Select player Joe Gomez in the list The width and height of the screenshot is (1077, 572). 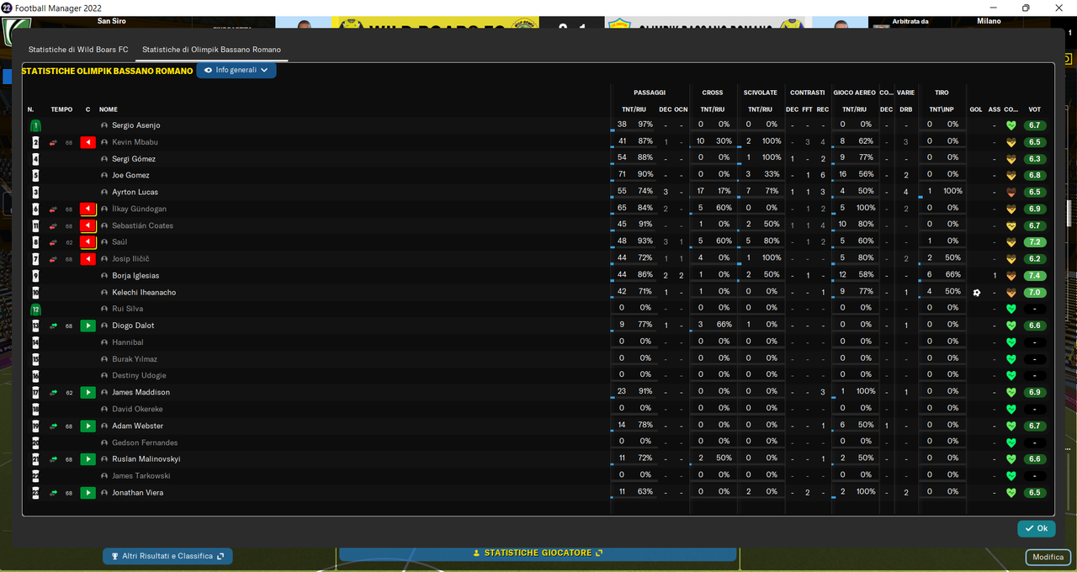click(131, 176)
